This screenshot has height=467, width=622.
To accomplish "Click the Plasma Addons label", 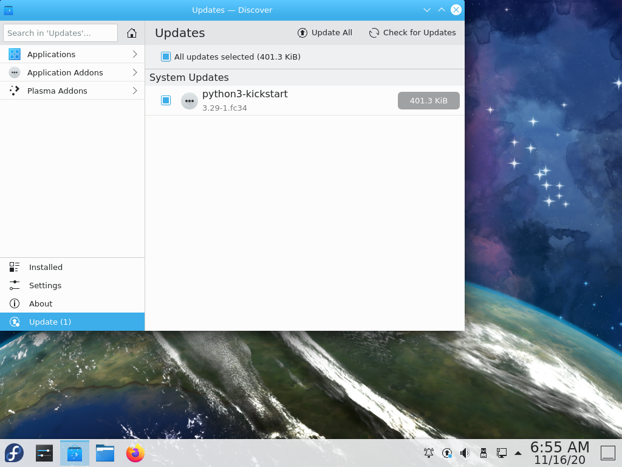I will coord(57,91).
